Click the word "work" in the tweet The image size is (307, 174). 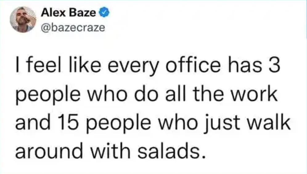pos(260,95)
